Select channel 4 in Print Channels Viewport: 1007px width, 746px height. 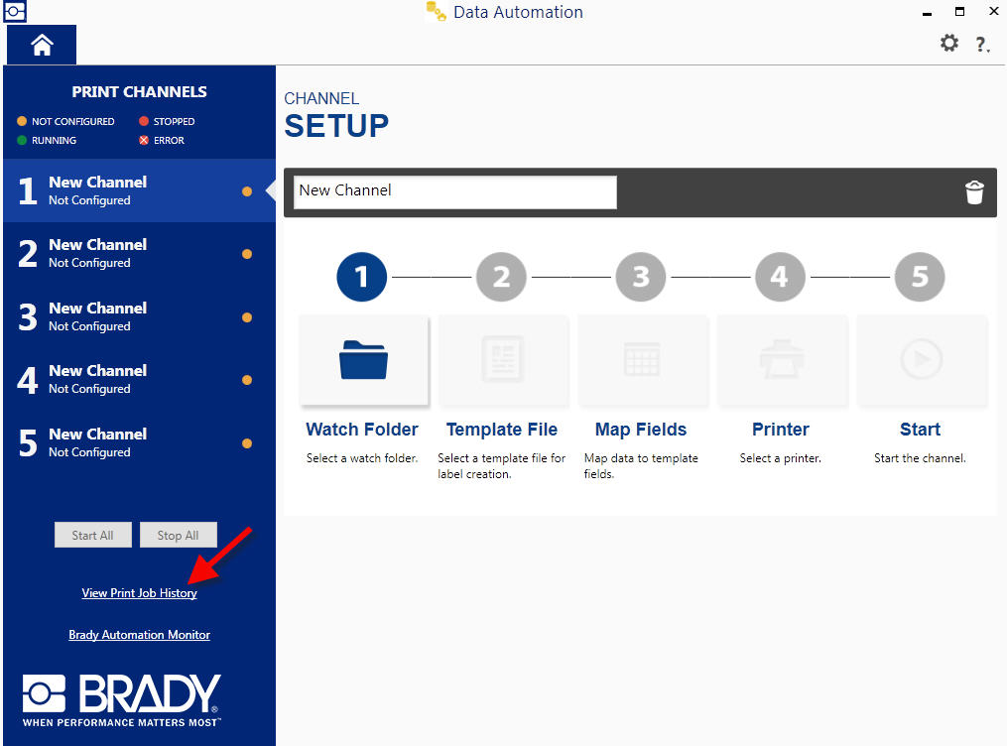click(139, 380)
